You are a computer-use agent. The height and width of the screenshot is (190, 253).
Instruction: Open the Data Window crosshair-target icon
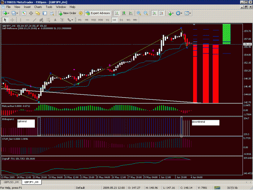click(x=31, y=13)
